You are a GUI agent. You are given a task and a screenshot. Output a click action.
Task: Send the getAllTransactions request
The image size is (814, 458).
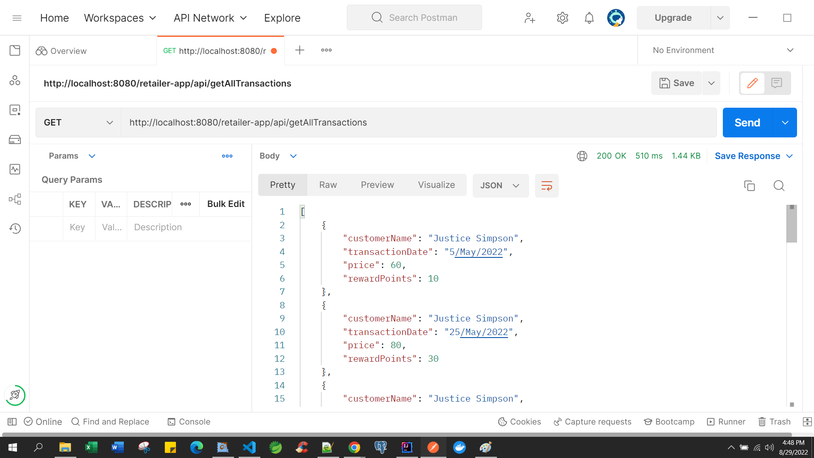click(x=747, y=122)
